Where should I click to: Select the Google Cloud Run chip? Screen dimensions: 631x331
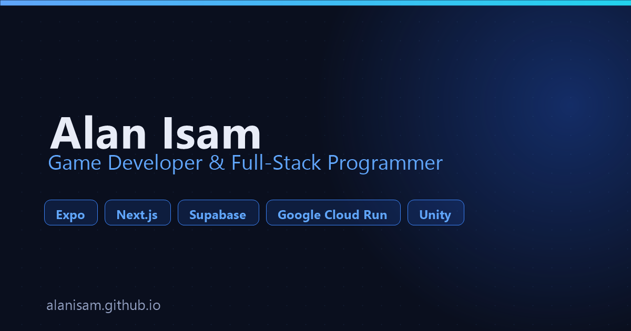point(333,213)
